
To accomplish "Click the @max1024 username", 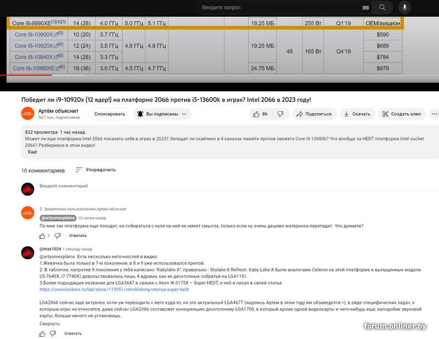I will coord(50,249).
